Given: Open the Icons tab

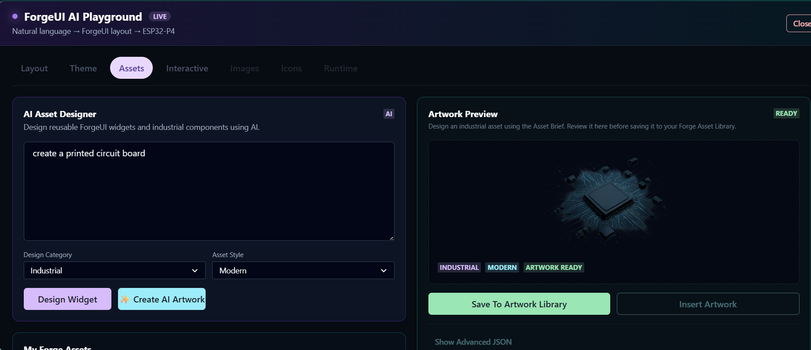Looking at the screenshot, I should 291,68.
